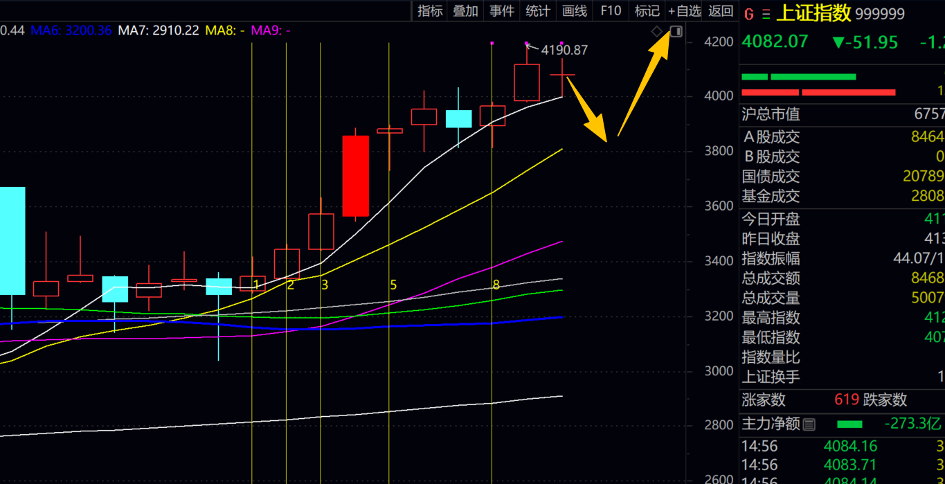Viewport: 945px width, 484px height.
Task: Click the 标记 mark button
Action: pyautogui.click(x=647, y=10)
